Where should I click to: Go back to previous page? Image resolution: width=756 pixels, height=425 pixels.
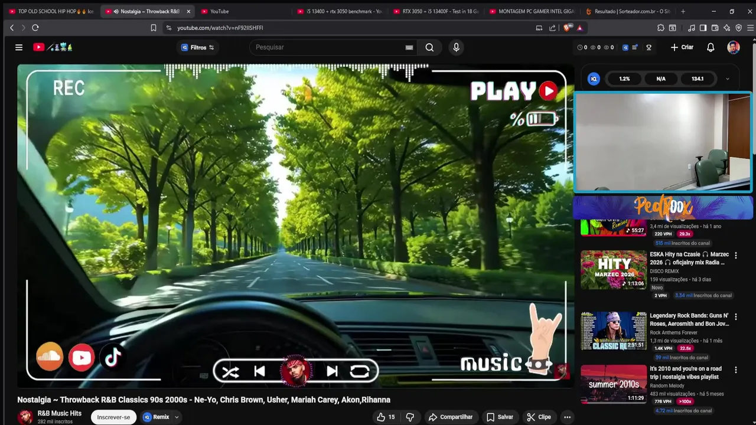click(x=12, y=28)
